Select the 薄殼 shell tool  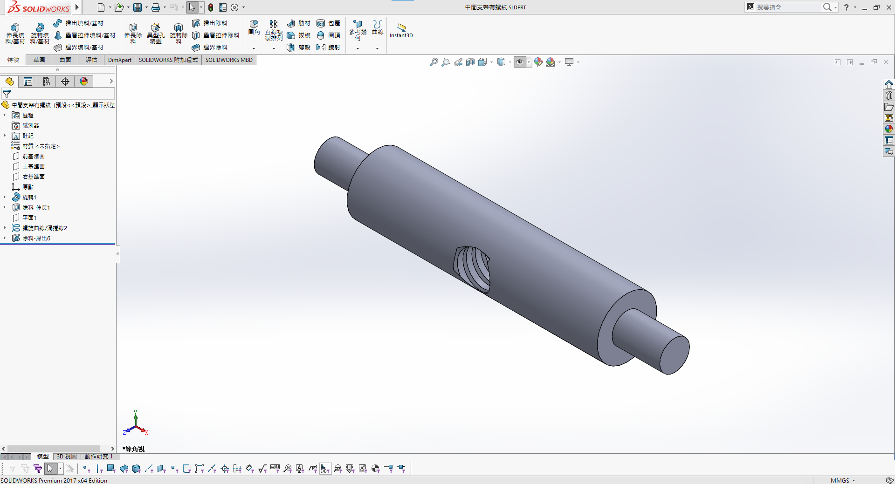[x=299, y=47]
